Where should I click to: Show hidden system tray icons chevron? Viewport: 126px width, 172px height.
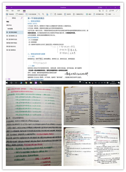tap(83, 83)
